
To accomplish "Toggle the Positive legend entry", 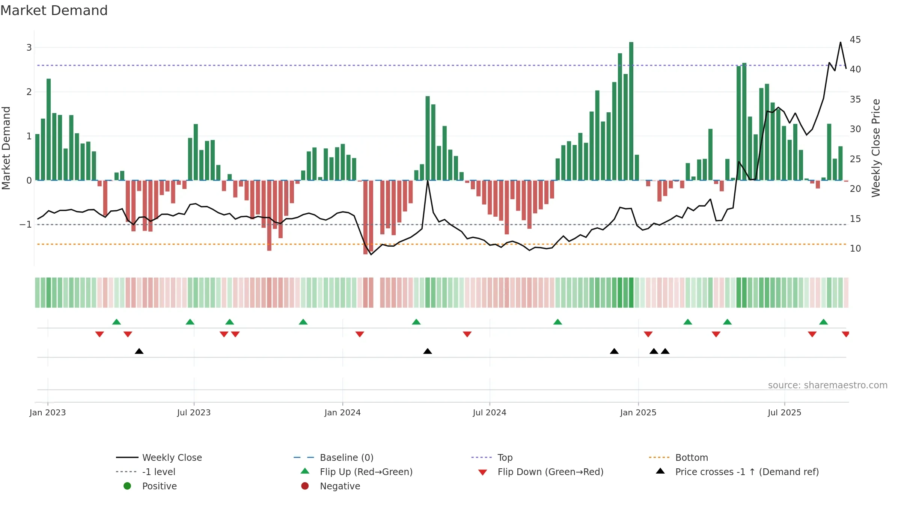I will pos(150,486).
